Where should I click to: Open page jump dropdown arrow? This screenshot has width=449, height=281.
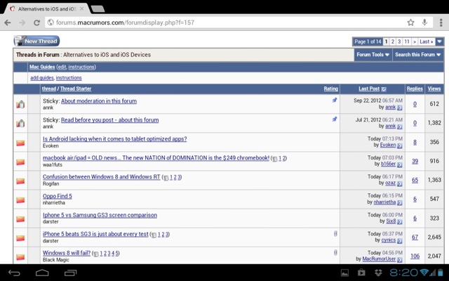pos(440,42)
